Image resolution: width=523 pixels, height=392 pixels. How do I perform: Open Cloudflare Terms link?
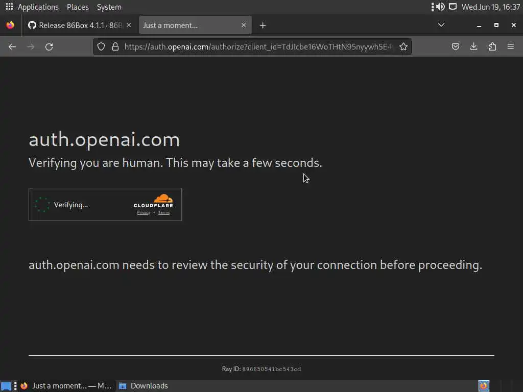coord(164,213)
